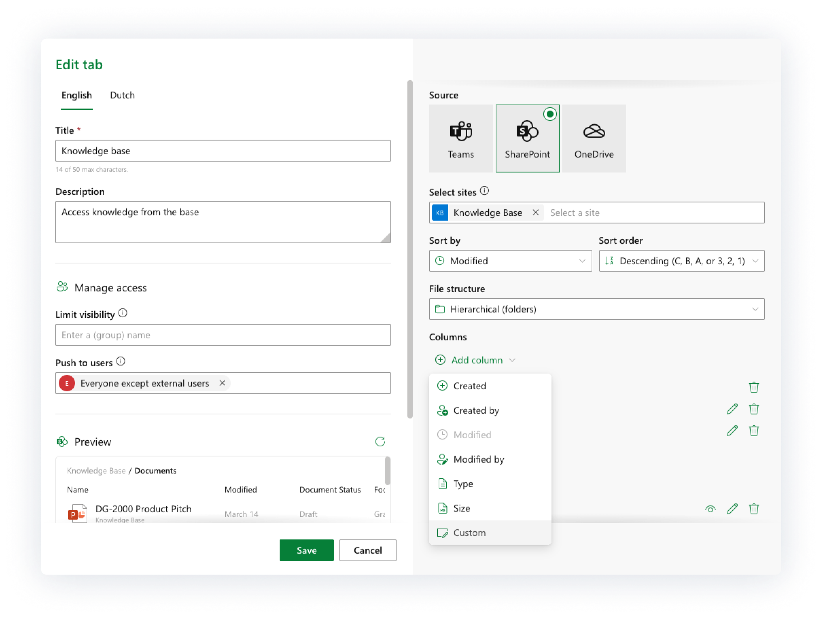This screenshot has height=618, width=822.
Task: Delete the second column via trash icon
Action: [754, 409]
